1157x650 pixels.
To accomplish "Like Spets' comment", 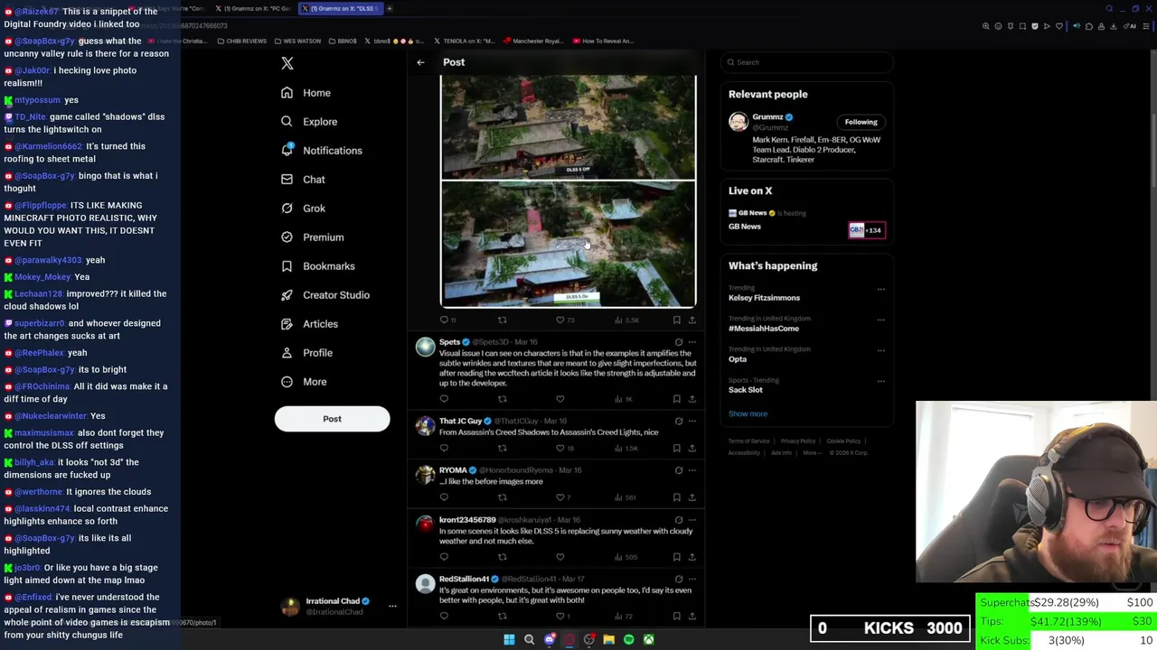I will coord(560,399).
